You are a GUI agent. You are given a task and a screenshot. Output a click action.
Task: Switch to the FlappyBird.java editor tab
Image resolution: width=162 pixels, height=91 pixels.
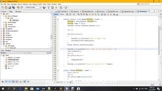[x=89, y=11]
